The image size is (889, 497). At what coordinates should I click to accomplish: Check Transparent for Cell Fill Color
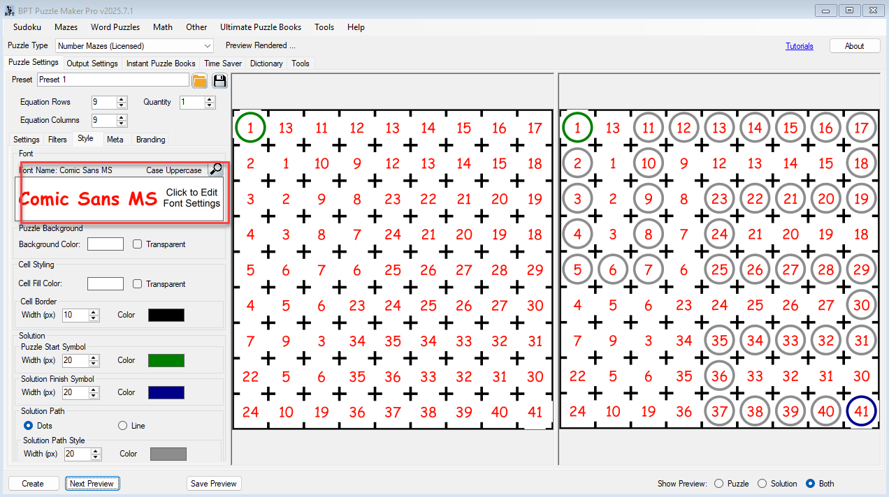pos(138,284)
